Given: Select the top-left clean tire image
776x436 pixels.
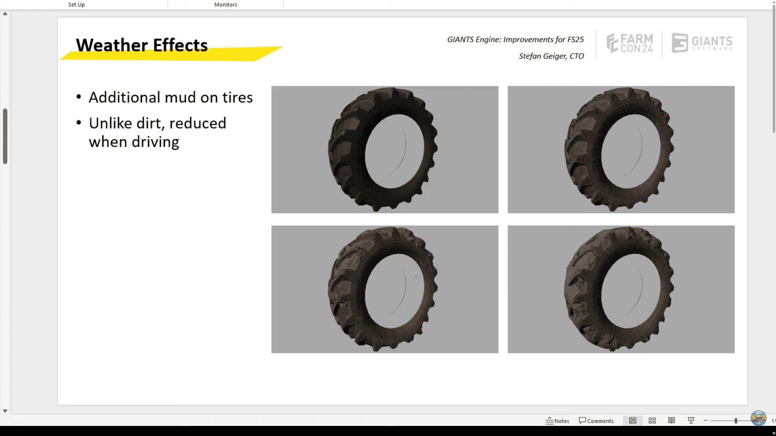Looking at the screenshot, I should tap(385, 149).
